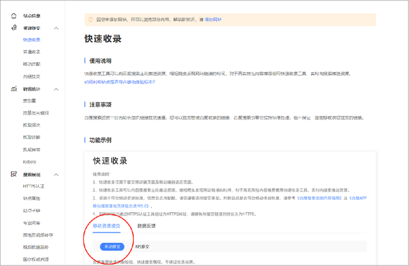Click the 数据统计 chart icon
Screen dimensions: 409x266
click(x=14, y=89)
